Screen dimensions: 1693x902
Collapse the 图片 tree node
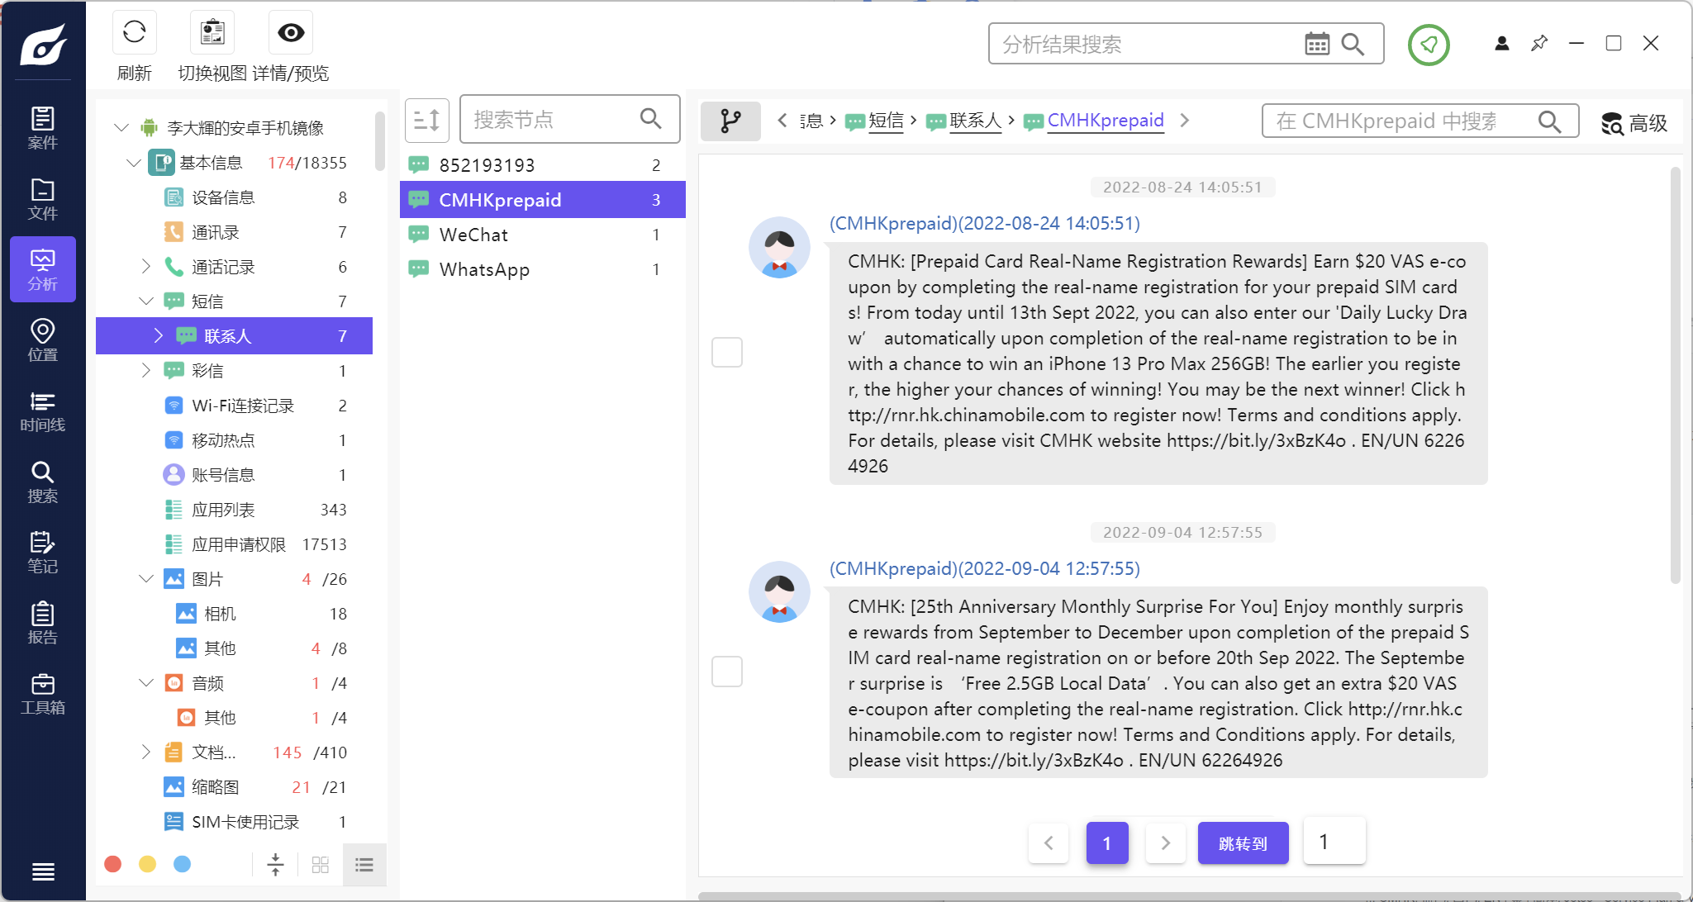[146, 579]
